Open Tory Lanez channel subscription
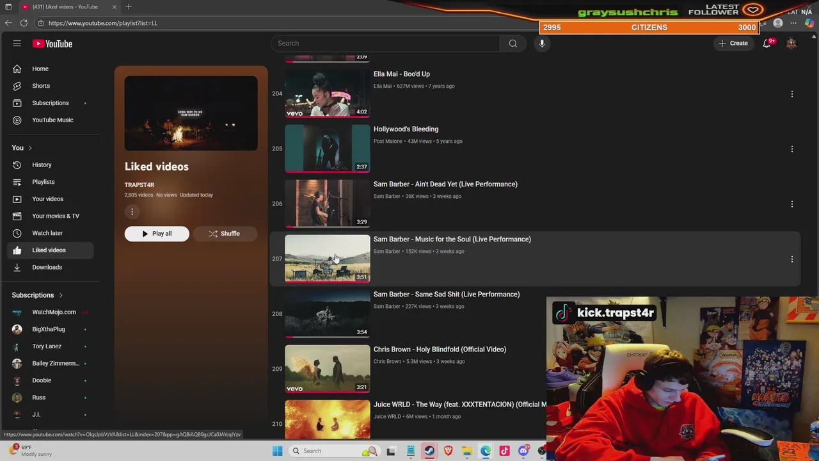 click(x=51, y=346)
